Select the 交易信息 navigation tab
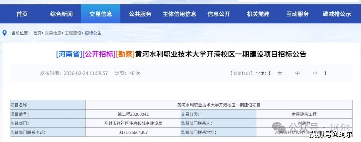The width and height of the screenshot is (361, 142). pyautogui.click(x=101, y=14)
